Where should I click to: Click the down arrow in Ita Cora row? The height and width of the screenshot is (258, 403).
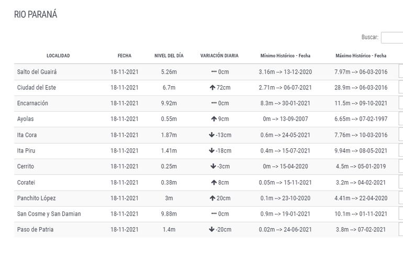tap(211, 135)
